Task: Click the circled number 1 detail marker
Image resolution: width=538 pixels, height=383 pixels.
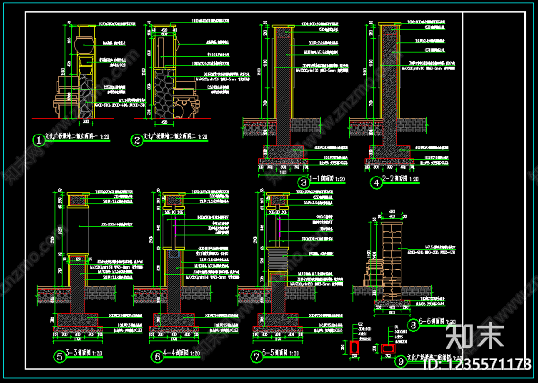Action: pyautogui.click(x=38, y=140)
